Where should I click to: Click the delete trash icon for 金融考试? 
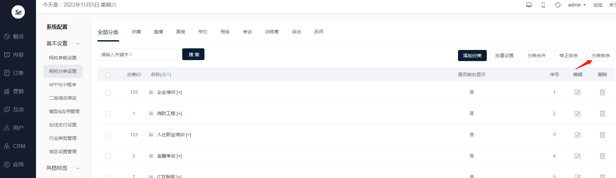tap(602, 156)
